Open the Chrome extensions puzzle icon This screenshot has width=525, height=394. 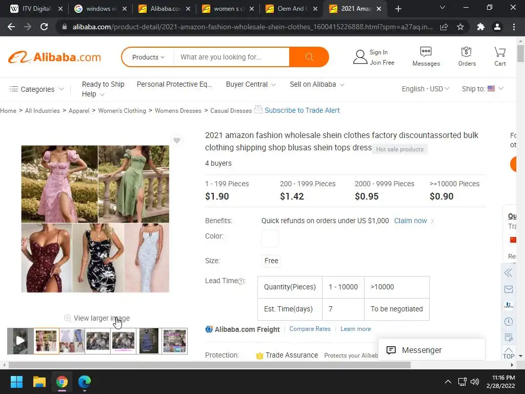click(481, 27)
